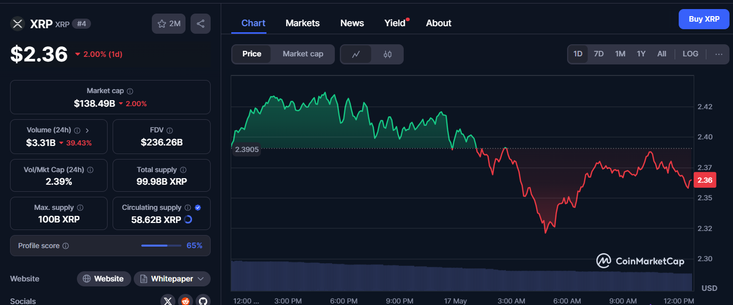Viewport: 733px width, 305px height.
Task: Open the X (Twitter) social icon
Action: point(168,301)
